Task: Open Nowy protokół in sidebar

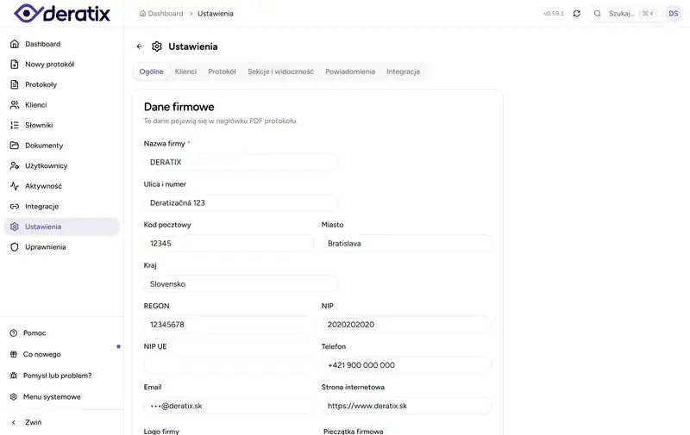Action: point(62,64)
